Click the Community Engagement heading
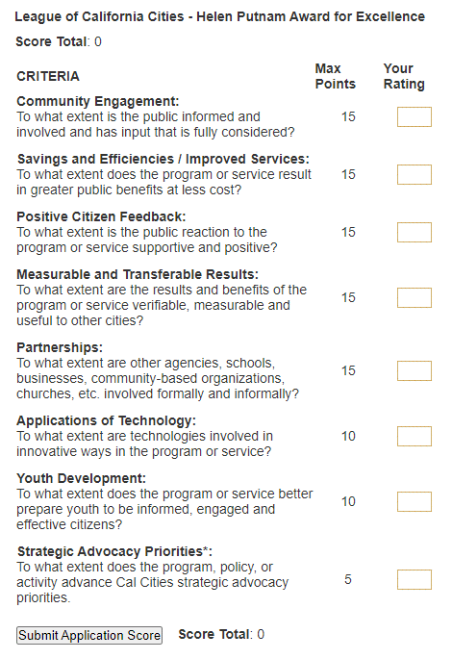Image resolution: width=452 pixels, height=659 pixels. pos(98,101)
